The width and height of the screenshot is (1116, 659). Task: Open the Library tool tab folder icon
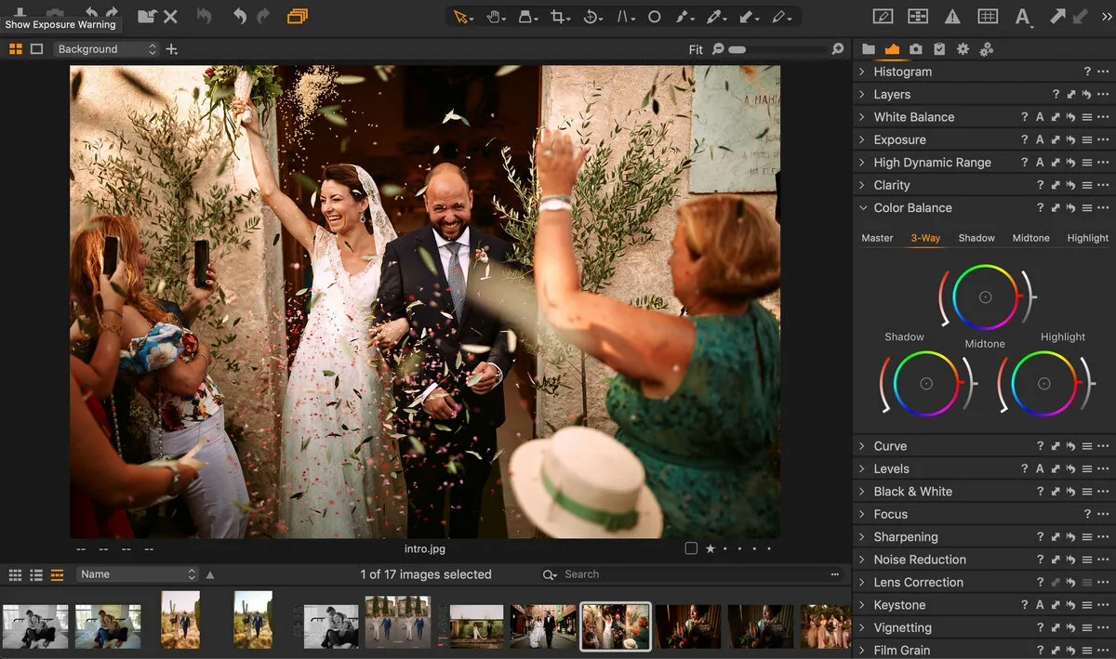coord(869,49)
